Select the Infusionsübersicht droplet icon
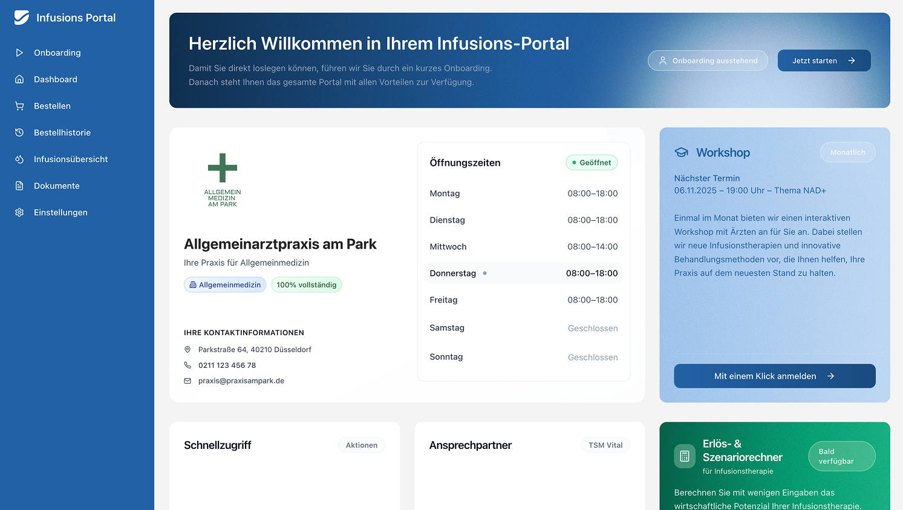Screen dimensions: 903x510 [19, 159]
